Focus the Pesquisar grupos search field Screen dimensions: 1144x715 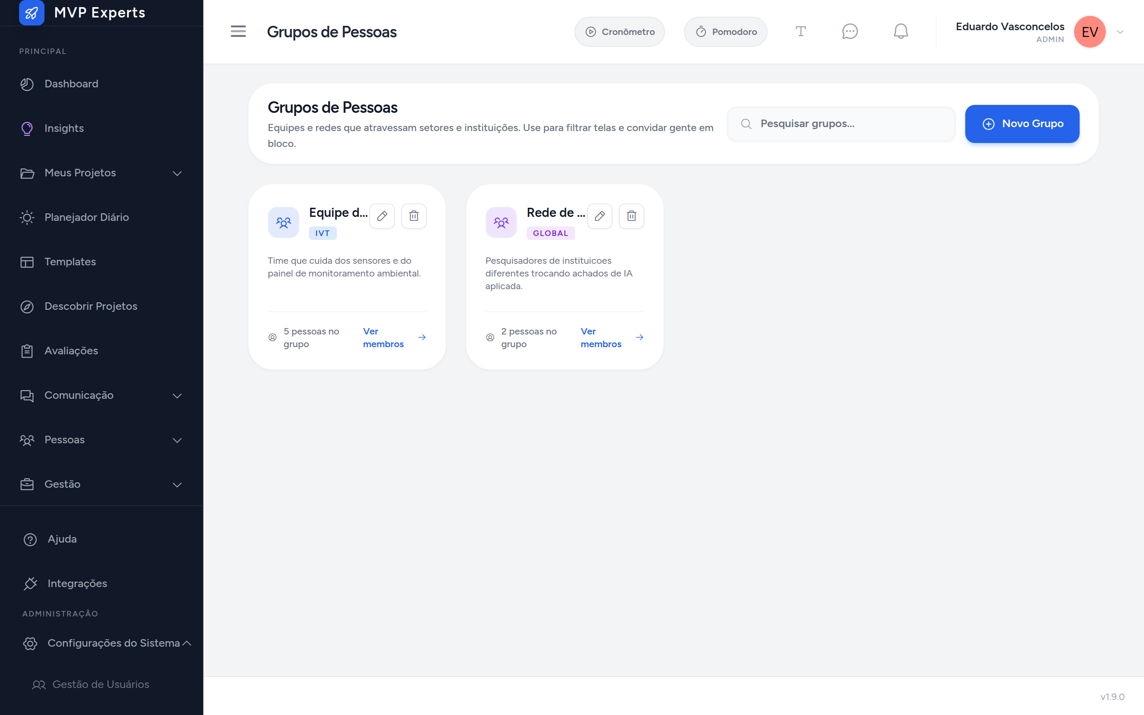tap(841, 124)
